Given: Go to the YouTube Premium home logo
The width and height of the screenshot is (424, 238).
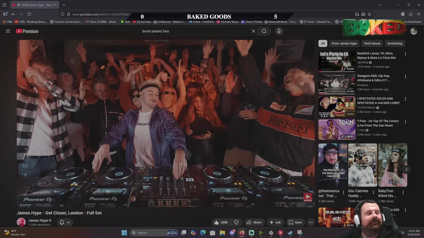Looking at the screenshot, I should (x=27, y=31).
